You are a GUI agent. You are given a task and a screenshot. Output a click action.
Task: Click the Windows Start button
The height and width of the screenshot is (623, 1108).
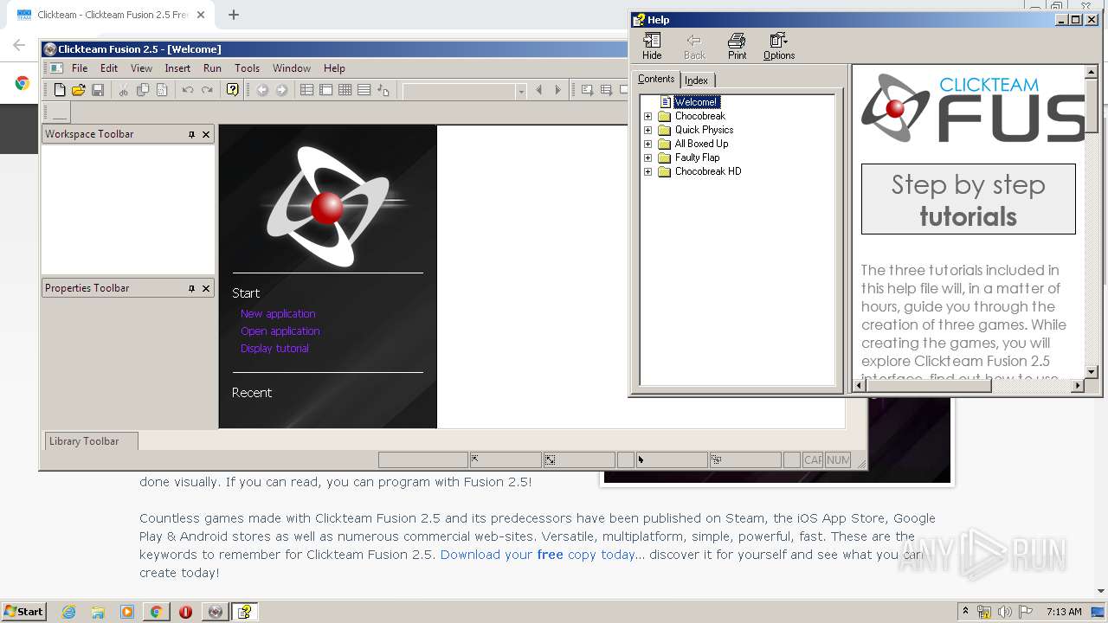tap(23, 612)
